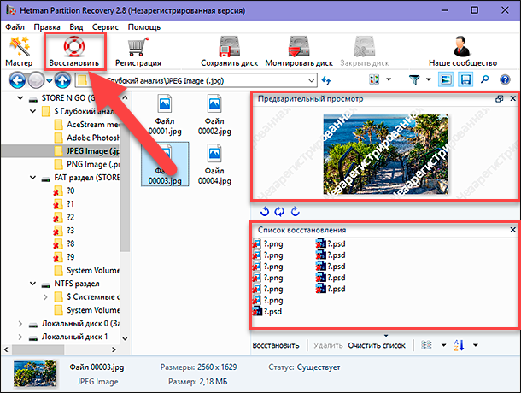Click the tree horizontal scrollbar left arrow
Viewport: 521px width, 393px height.
[6, 349]
